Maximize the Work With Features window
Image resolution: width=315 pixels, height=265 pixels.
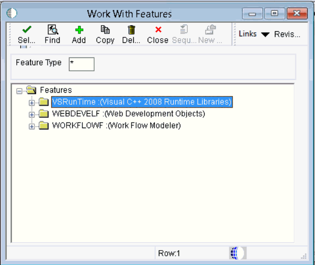(x=274, y=14)
